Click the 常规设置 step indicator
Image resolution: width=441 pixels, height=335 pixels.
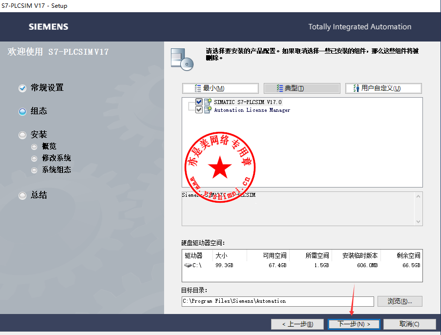click(22, 88)
